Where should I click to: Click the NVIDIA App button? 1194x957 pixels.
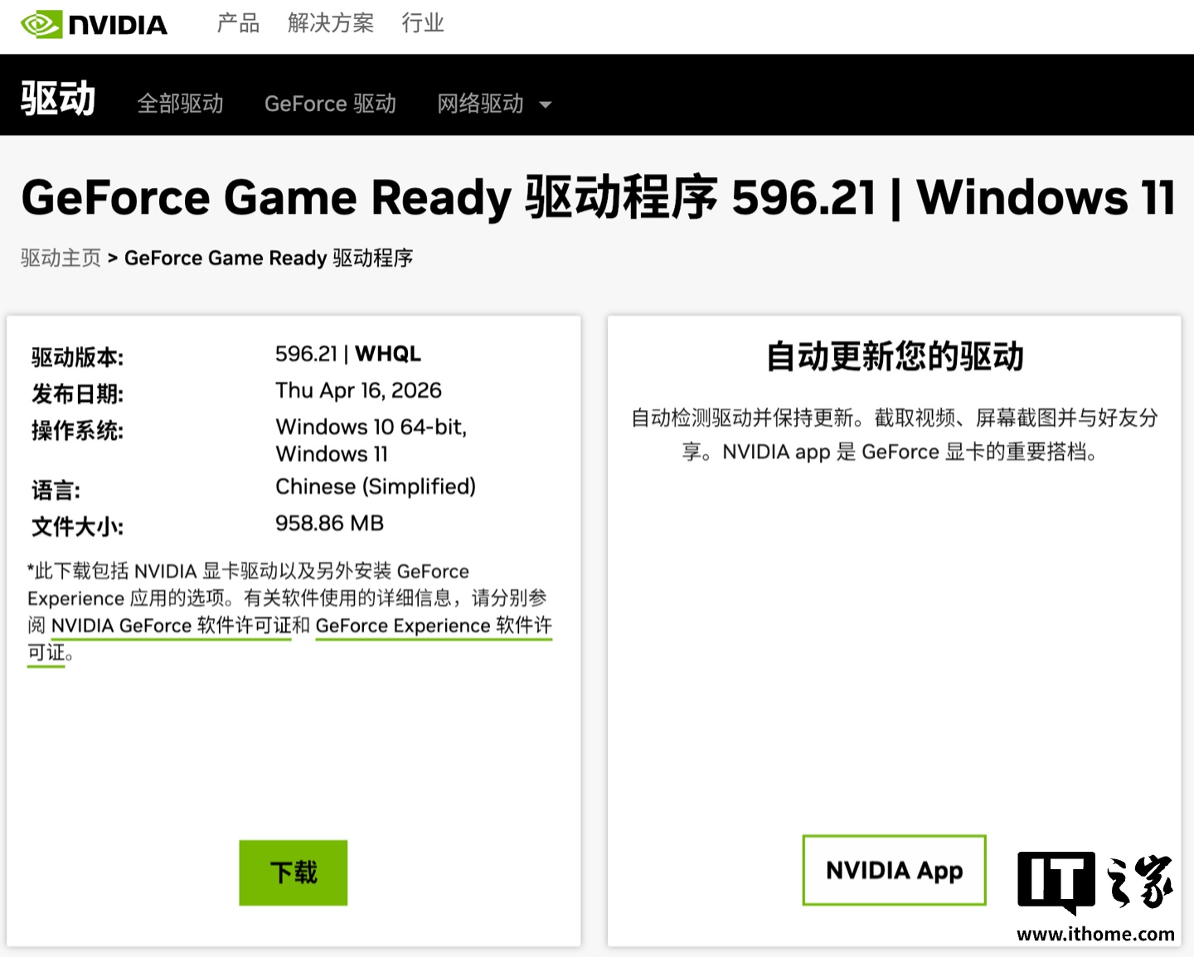pos(894,871)
